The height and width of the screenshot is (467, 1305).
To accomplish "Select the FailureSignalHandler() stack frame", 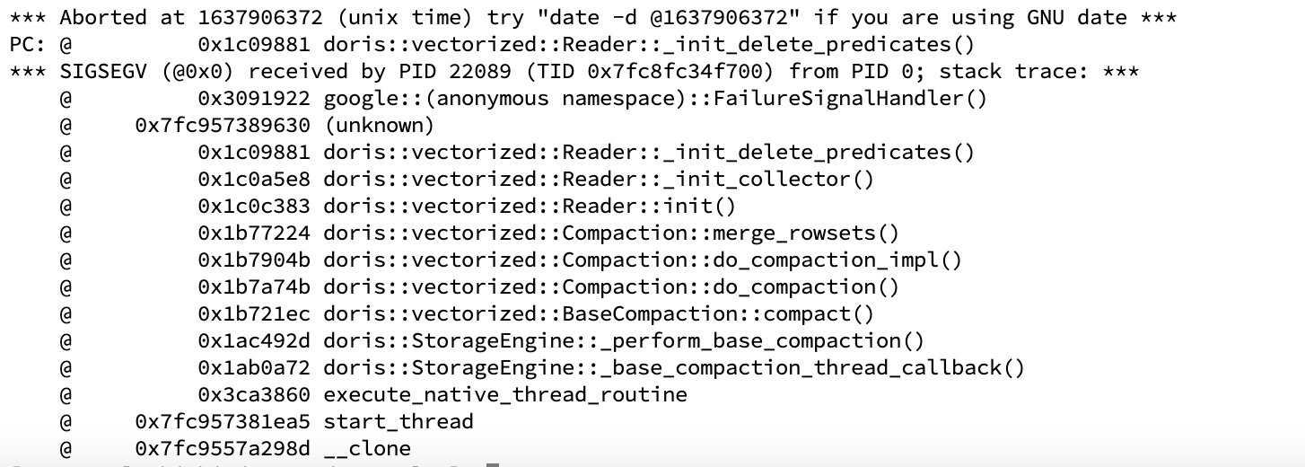I will click(x=654, y=99).
